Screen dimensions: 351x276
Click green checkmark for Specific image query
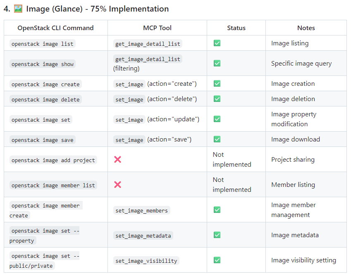click(217, 63)
